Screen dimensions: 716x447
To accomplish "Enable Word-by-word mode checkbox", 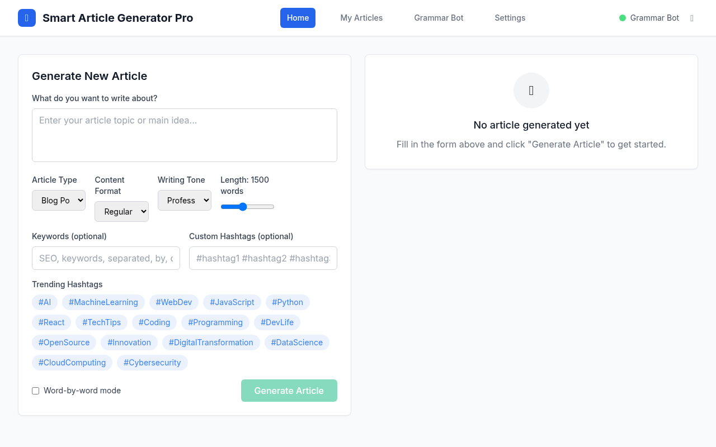I will pos(36,391).
